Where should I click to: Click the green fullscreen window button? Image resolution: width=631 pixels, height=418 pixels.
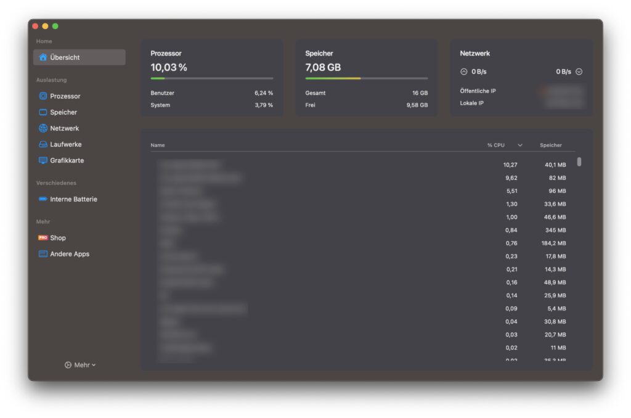pyautogui.click(x=55, y=26)
